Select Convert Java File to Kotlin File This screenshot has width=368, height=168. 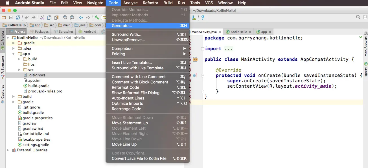click(148, 158)
